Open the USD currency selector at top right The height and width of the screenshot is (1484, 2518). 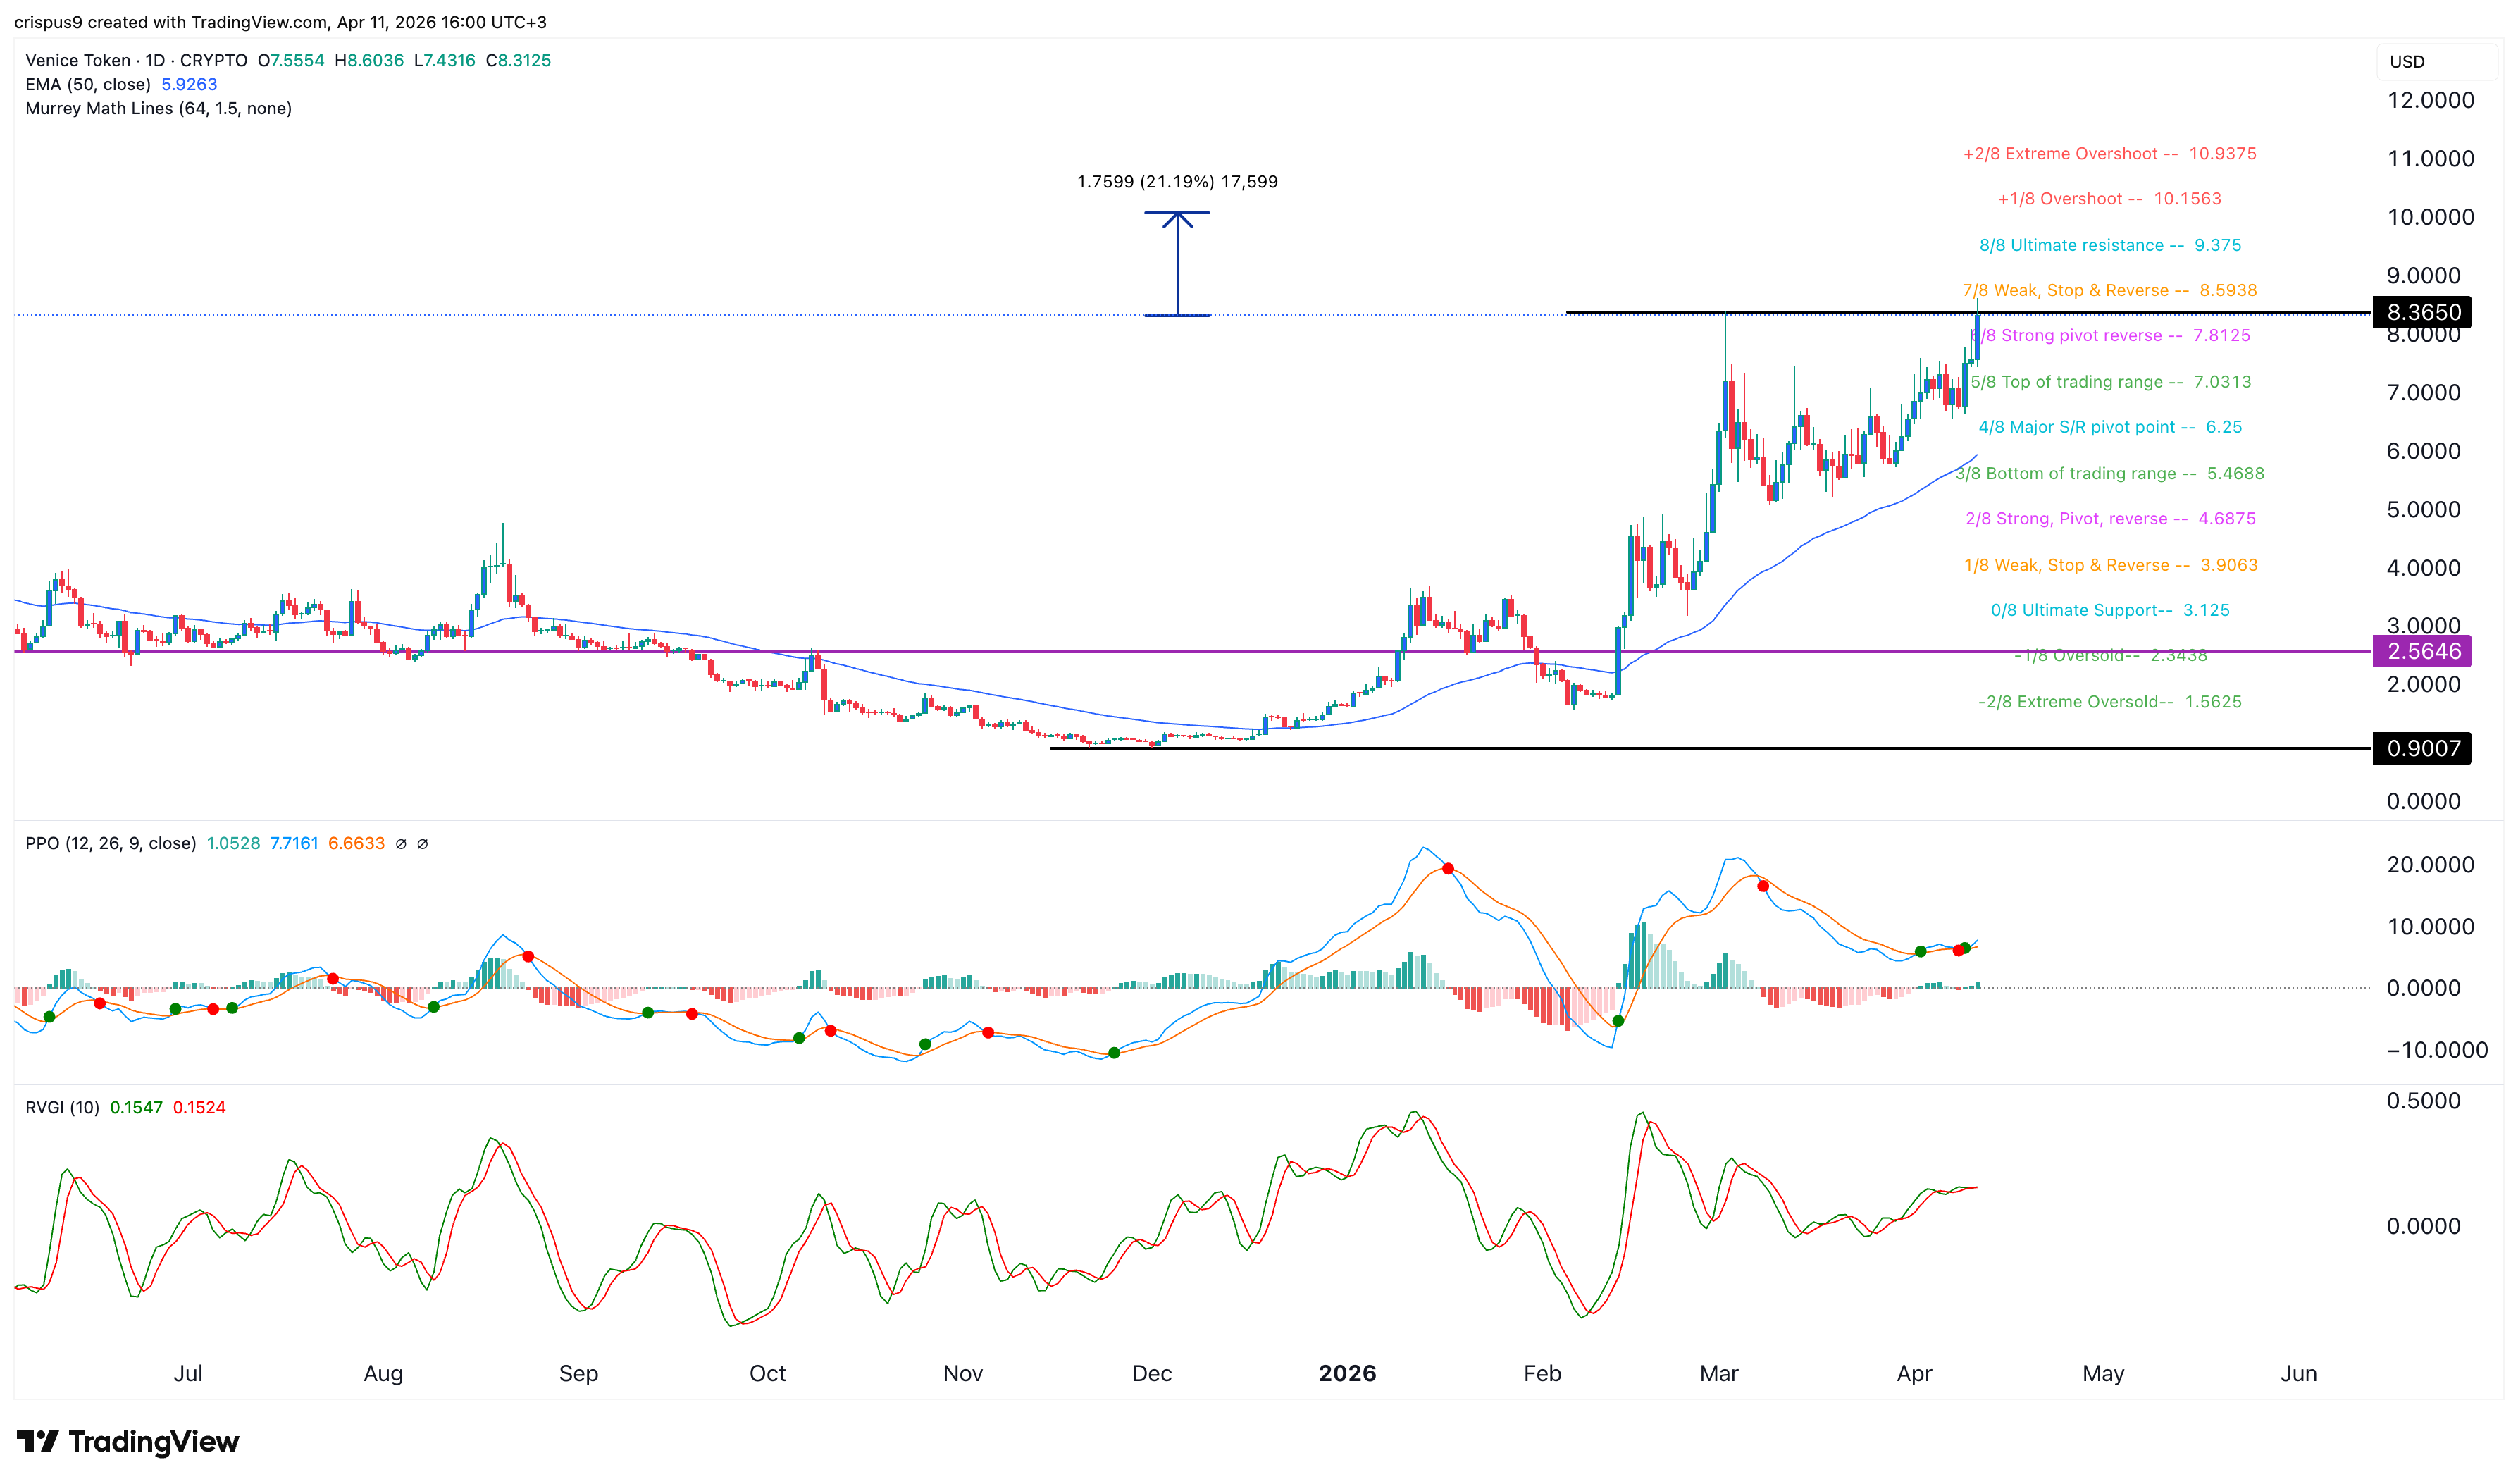tap(2409, 61)
